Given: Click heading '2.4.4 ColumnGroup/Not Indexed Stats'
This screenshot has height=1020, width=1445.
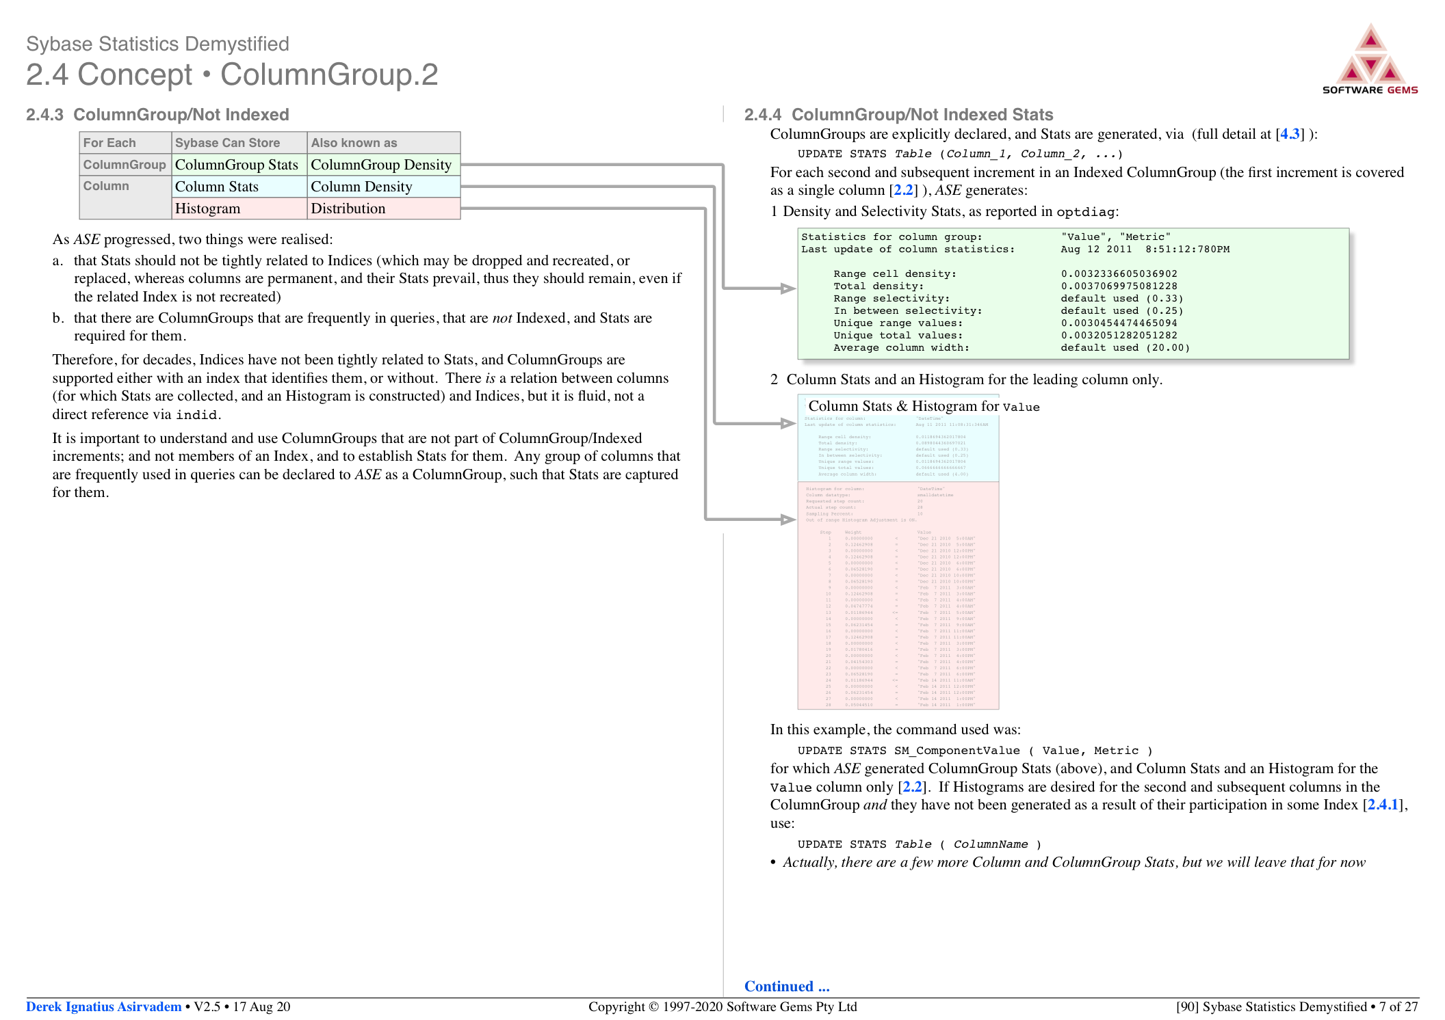Looking at the screenshot, I should coord(898,114).
